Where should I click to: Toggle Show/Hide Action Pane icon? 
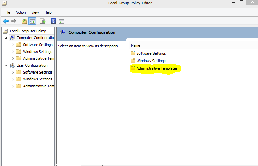click(x=61, y=21)
